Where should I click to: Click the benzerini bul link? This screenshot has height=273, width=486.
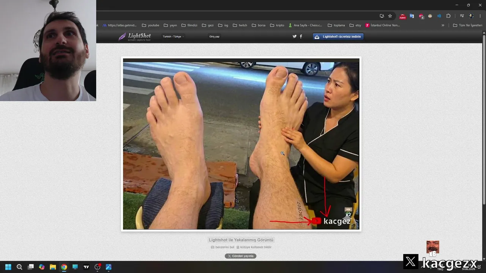[222, 247]
